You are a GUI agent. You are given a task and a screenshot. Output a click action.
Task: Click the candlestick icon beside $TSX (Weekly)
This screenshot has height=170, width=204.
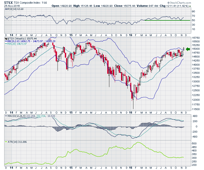click(6, 39)
